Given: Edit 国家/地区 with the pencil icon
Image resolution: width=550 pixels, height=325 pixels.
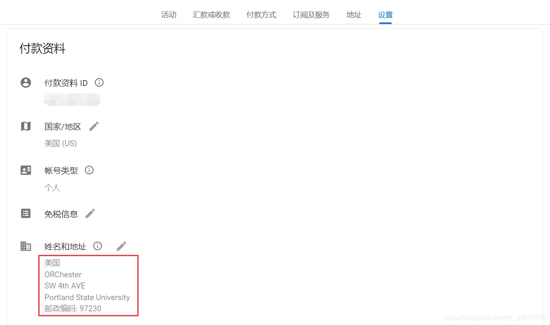Looking at the screenshot, I should [94, 126].
